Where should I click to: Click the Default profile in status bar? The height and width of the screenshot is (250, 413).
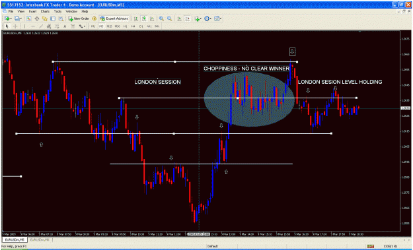[213, 246]
